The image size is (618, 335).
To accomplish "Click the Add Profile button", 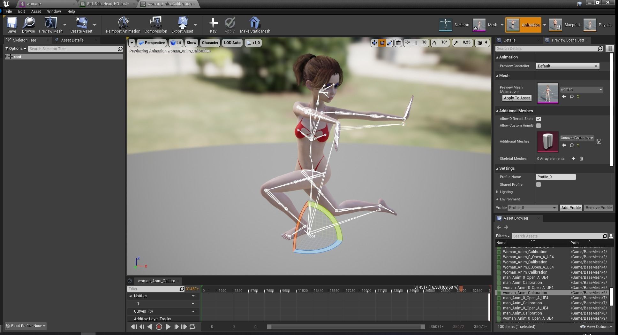I will (x=571, y=208).
